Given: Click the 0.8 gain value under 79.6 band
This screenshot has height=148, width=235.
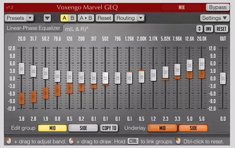Looking at the screenshot, I should pos(58,119).
